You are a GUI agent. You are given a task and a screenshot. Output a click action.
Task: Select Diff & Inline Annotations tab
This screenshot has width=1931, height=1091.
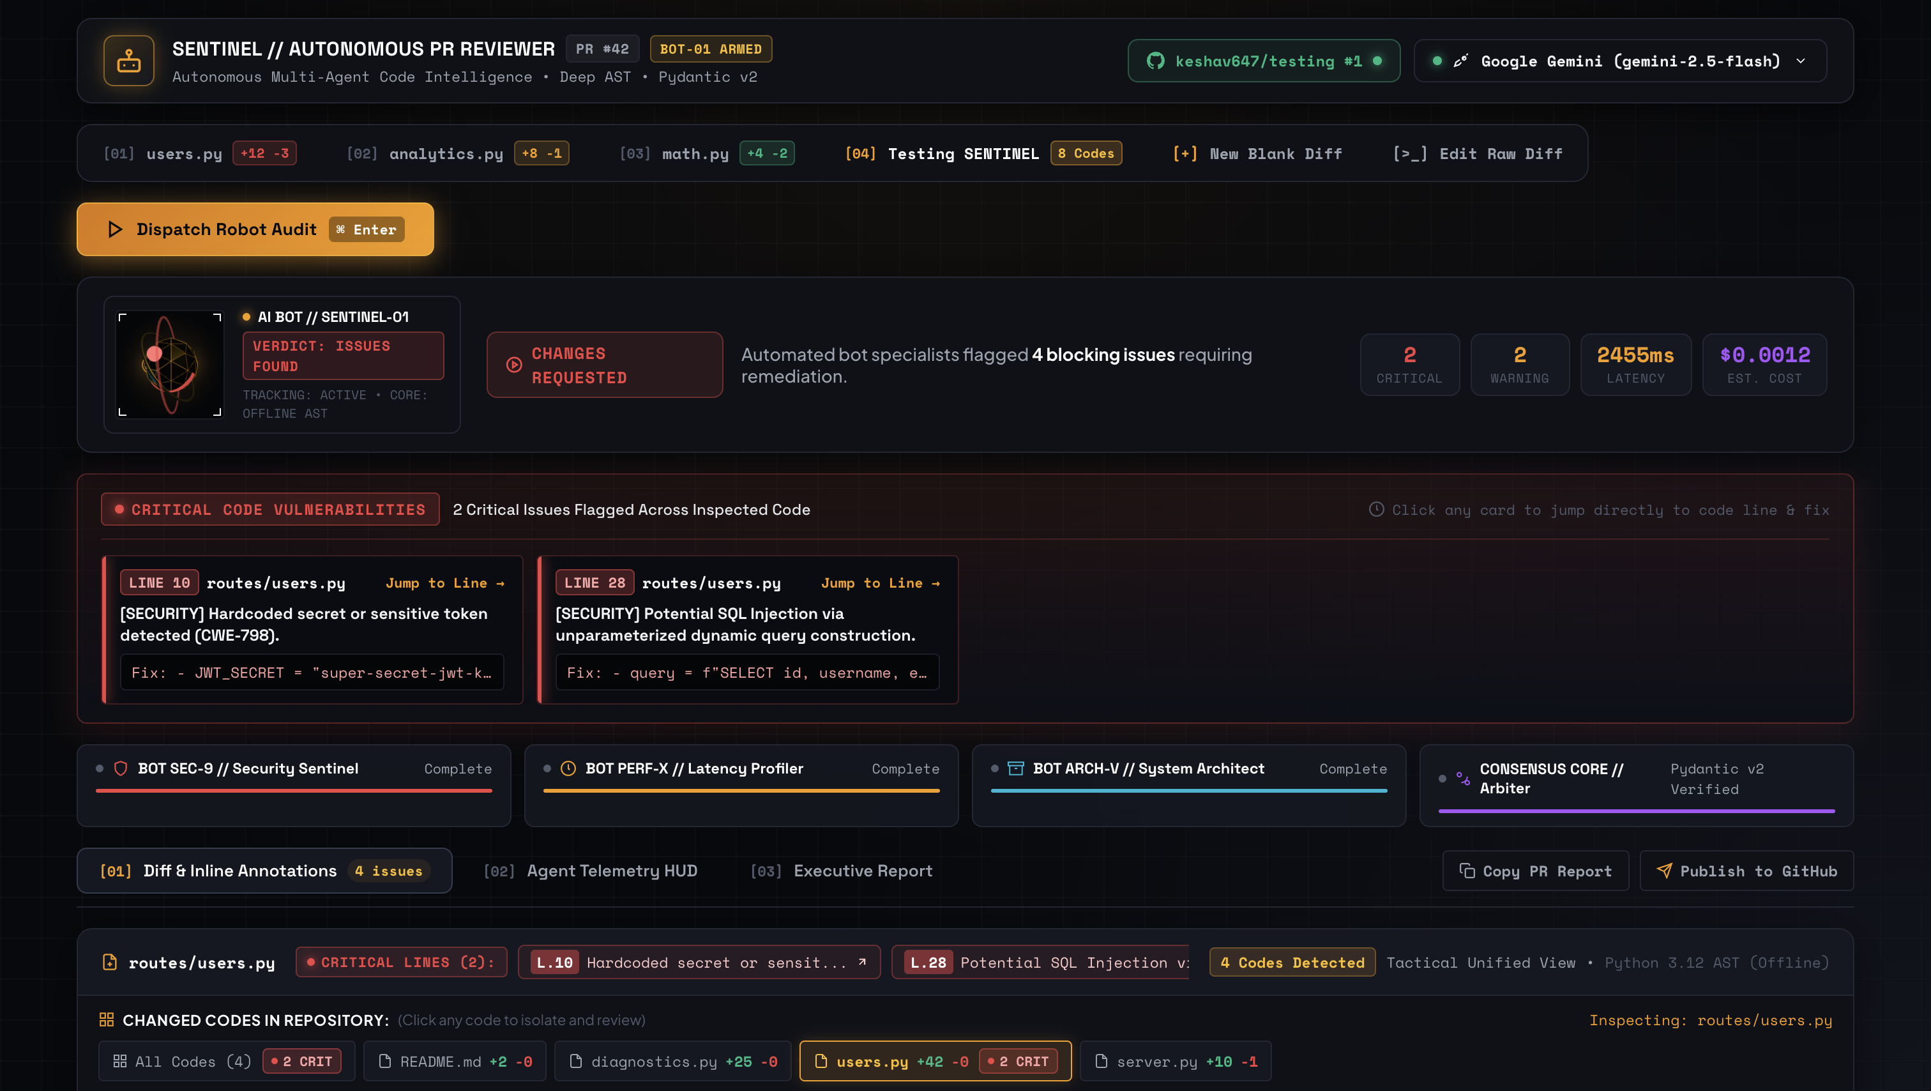pos(264,871)
